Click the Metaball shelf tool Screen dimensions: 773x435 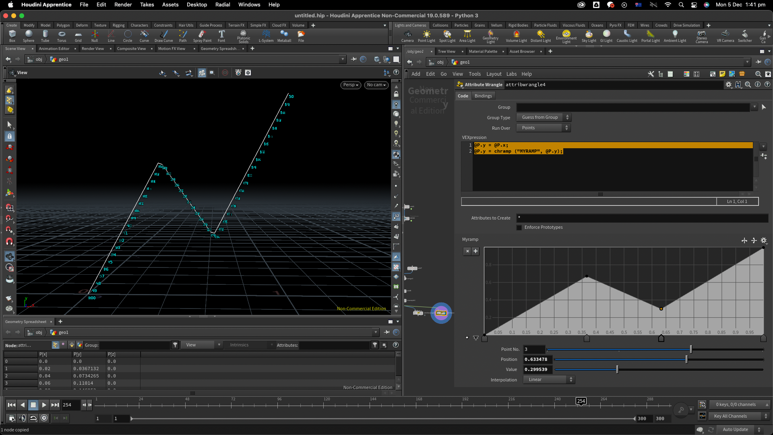coord(284,35)
